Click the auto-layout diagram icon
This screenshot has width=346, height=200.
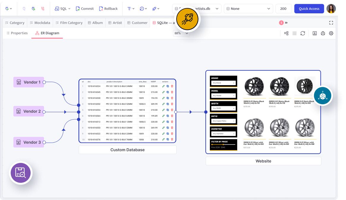[286, 33]
